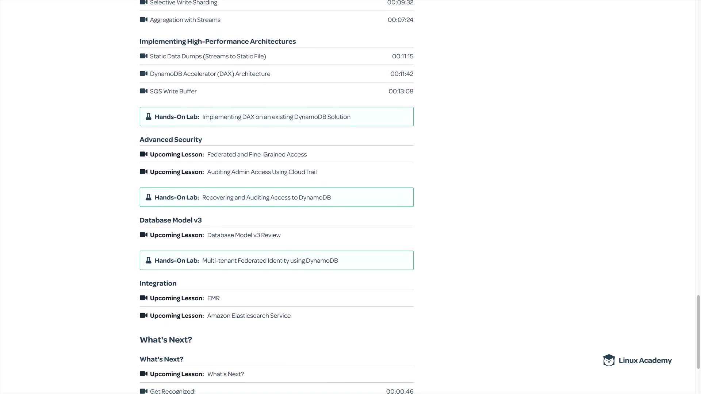The height and width of the screenshot is (394, 701).
Task: Open Aggregation with Streams lesson
Action: (185, 20)
